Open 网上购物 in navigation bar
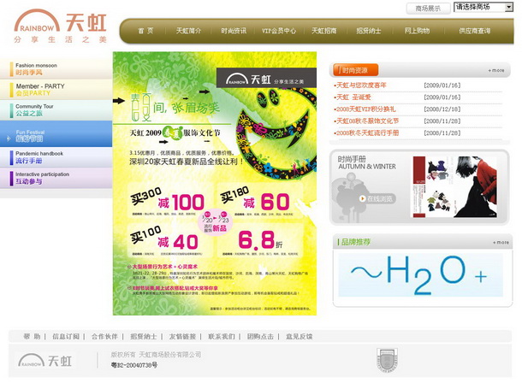The height and width of the screenshot is (383, 522). pos(417,31)
